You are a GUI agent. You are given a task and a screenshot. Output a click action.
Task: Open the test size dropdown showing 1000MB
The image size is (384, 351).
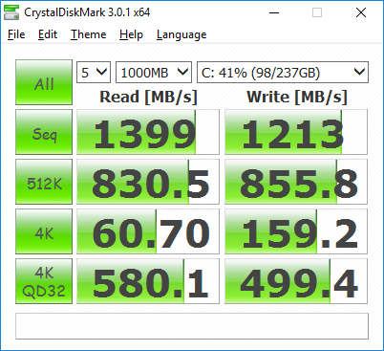[154, 73]
